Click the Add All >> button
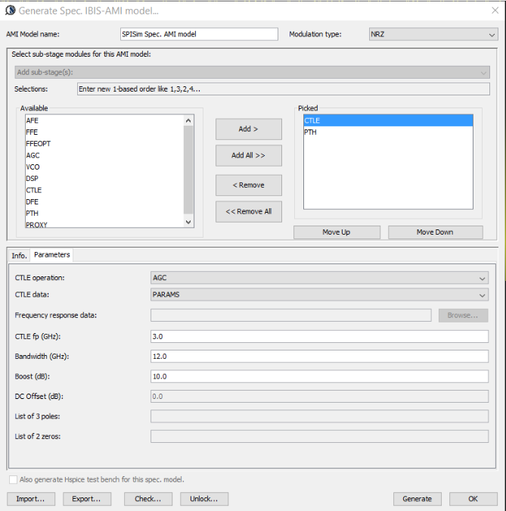Screen dimensions: 506x511 tap(248, 155)
